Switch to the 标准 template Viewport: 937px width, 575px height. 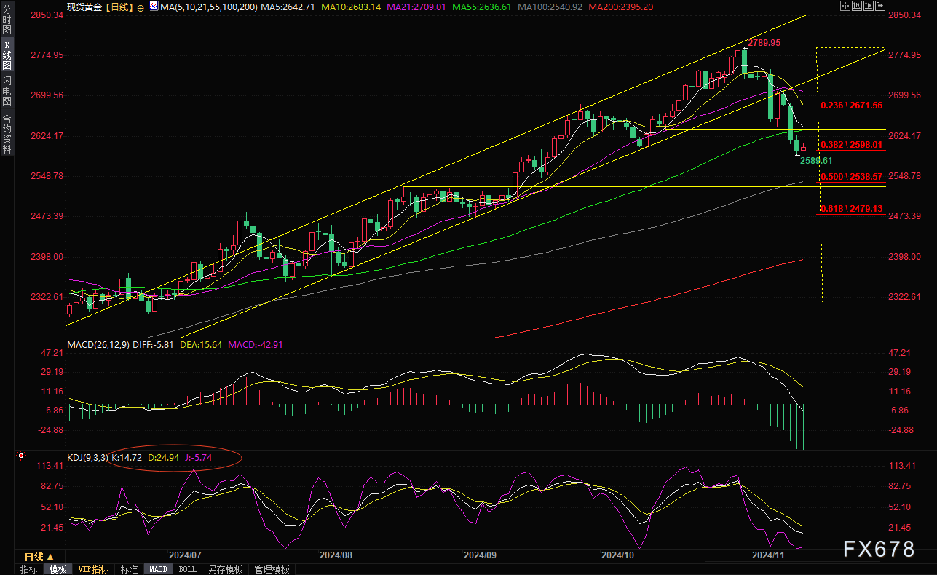[x=129, y=569]
